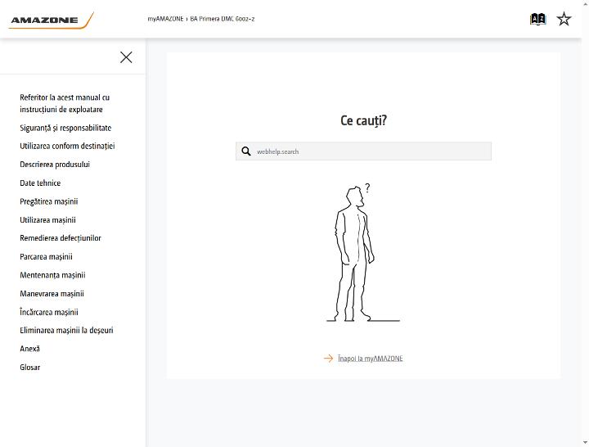The width and height of the screenshot is (589, 447).
Task: Open Referitor la acest manual chapter
Action: 65,103
